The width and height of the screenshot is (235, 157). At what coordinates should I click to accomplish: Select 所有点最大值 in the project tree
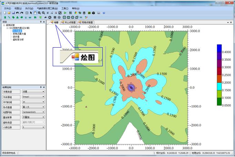[x=19, y=34]
